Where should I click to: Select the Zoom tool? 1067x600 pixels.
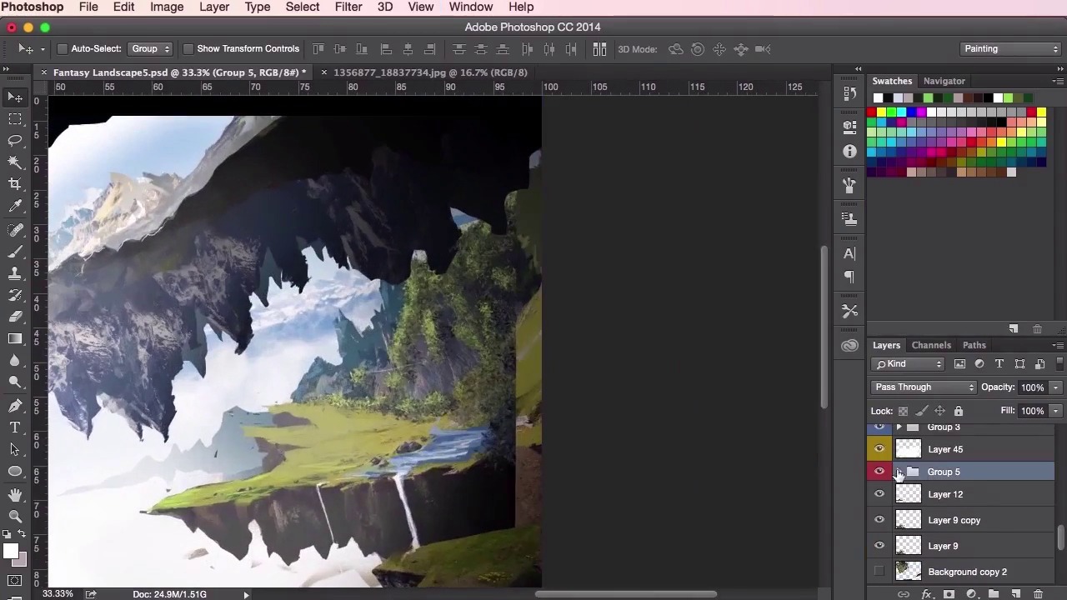pyautogui.click(x=15, y=517)
